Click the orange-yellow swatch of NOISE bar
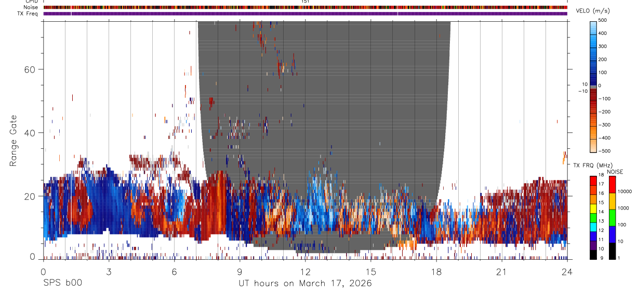 coord(612,201)
